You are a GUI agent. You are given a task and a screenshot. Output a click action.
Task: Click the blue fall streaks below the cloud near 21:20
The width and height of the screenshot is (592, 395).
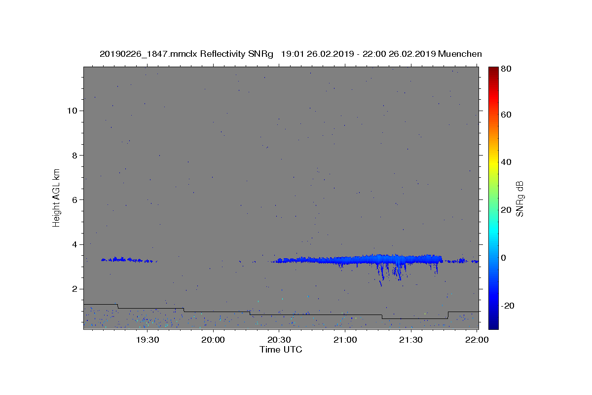pos(393,274)
